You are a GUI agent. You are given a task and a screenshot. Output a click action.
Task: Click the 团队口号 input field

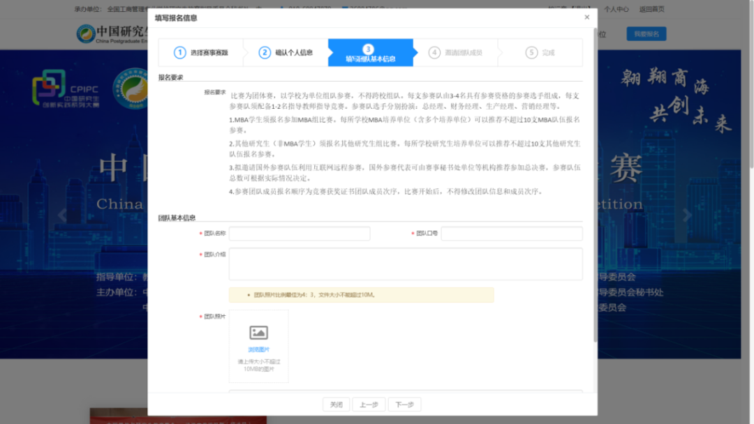pos(511,234)
